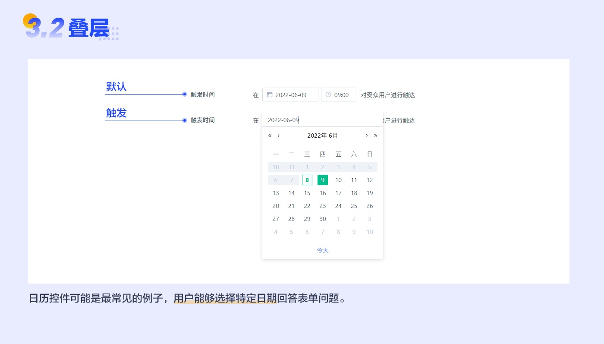Click the 一 Monday weekday header
This screenshot has width=604, height=344.
click(276, 154)
